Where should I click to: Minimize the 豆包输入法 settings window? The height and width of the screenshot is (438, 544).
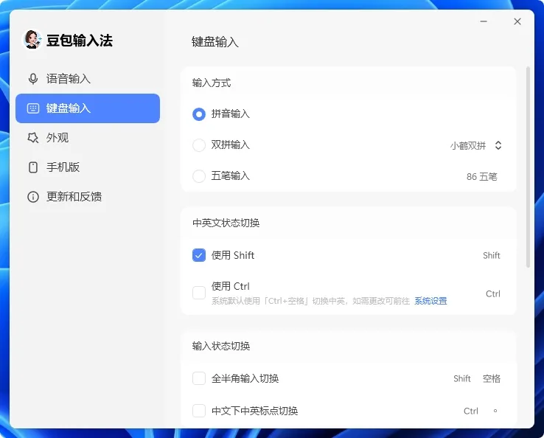[484, 21]
